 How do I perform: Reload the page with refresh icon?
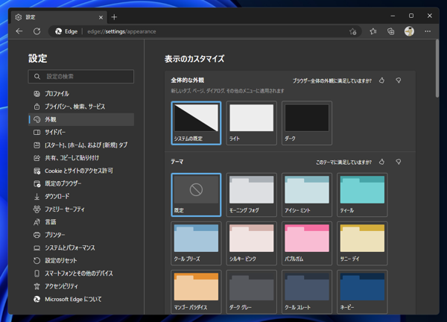(x=37, y=31)
